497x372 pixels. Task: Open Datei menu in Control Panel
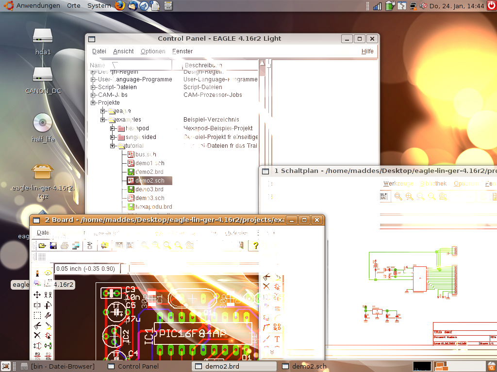(x=99, y=51)
